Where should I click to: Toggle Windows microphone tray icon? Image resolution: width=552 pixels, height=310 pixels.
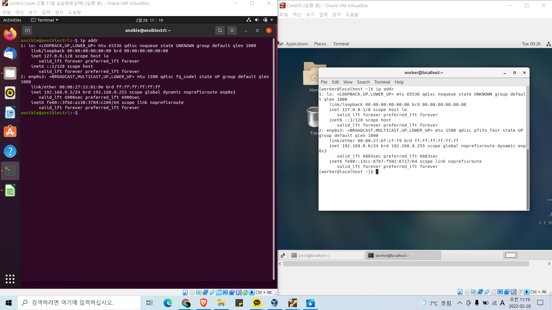pos(477,303)
